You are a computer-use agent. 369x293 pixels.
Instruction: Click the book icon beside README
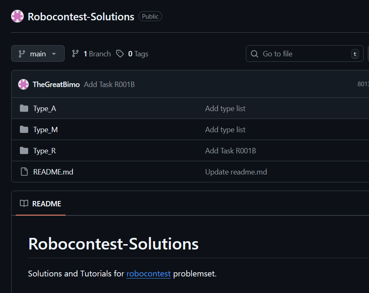(24, 203)
